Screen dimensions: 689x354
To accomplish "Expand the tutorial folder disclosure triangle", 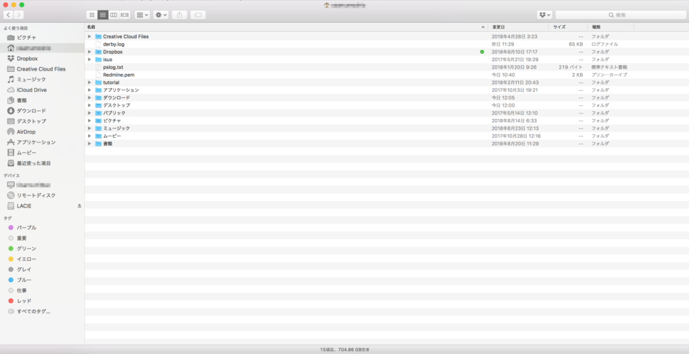I will (x=89, y=83).
